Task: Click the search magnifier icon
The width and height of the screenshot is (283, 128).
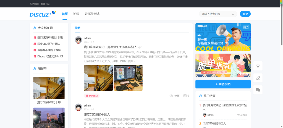Action: pyautogui.click(x=233, y=14)
